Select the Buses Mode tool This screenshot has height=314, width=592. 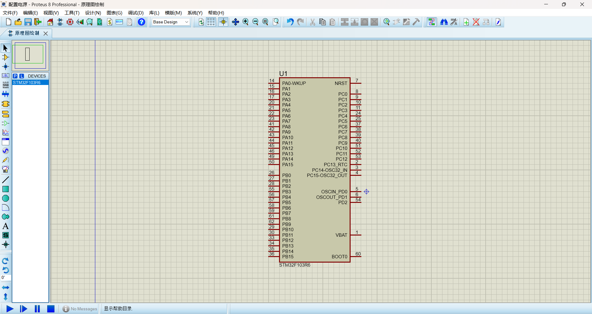tap(6, 94)
